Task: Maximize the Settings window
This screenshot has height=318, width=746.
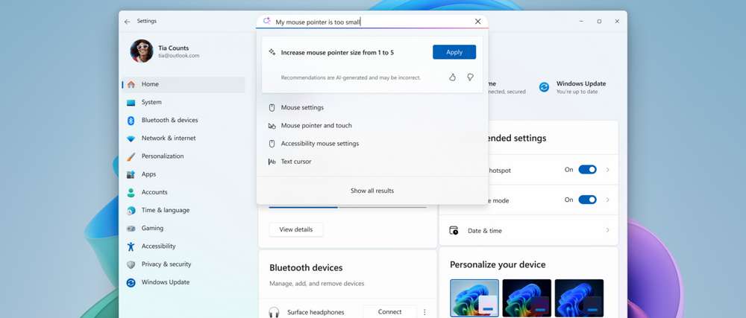Action: coord(599,22)
